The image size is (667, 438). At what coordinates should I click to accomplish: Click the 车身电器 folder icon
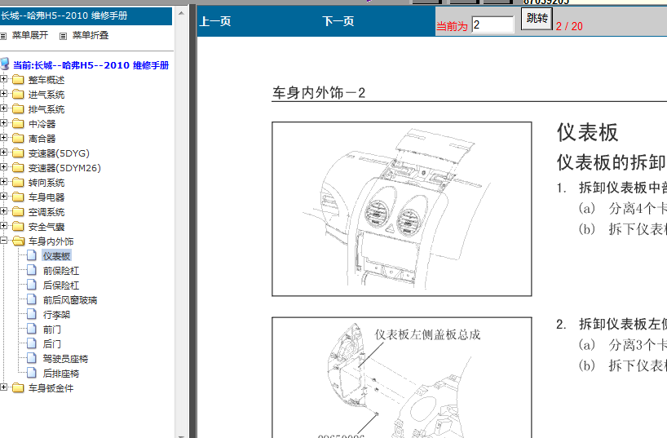(18, 197)
